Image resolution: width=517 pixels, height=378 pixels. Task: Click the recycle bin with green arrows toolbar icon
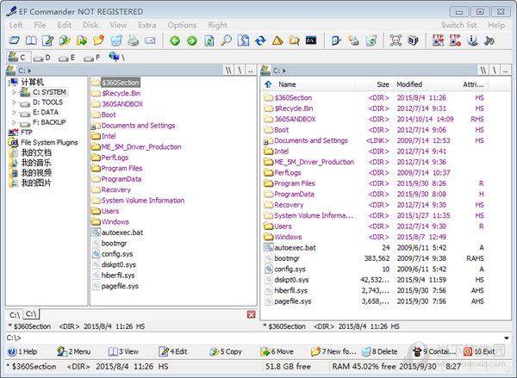click(x=371, y=40)
